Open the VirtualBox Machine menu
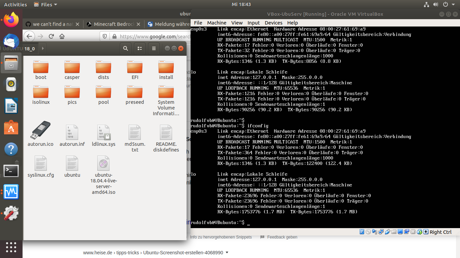 [x=217, y=23]
